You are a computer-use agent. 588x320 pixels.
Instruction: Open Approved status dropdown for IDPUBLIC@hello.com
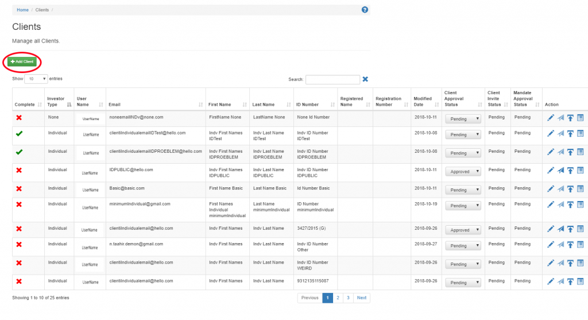[x=463, y=171]
